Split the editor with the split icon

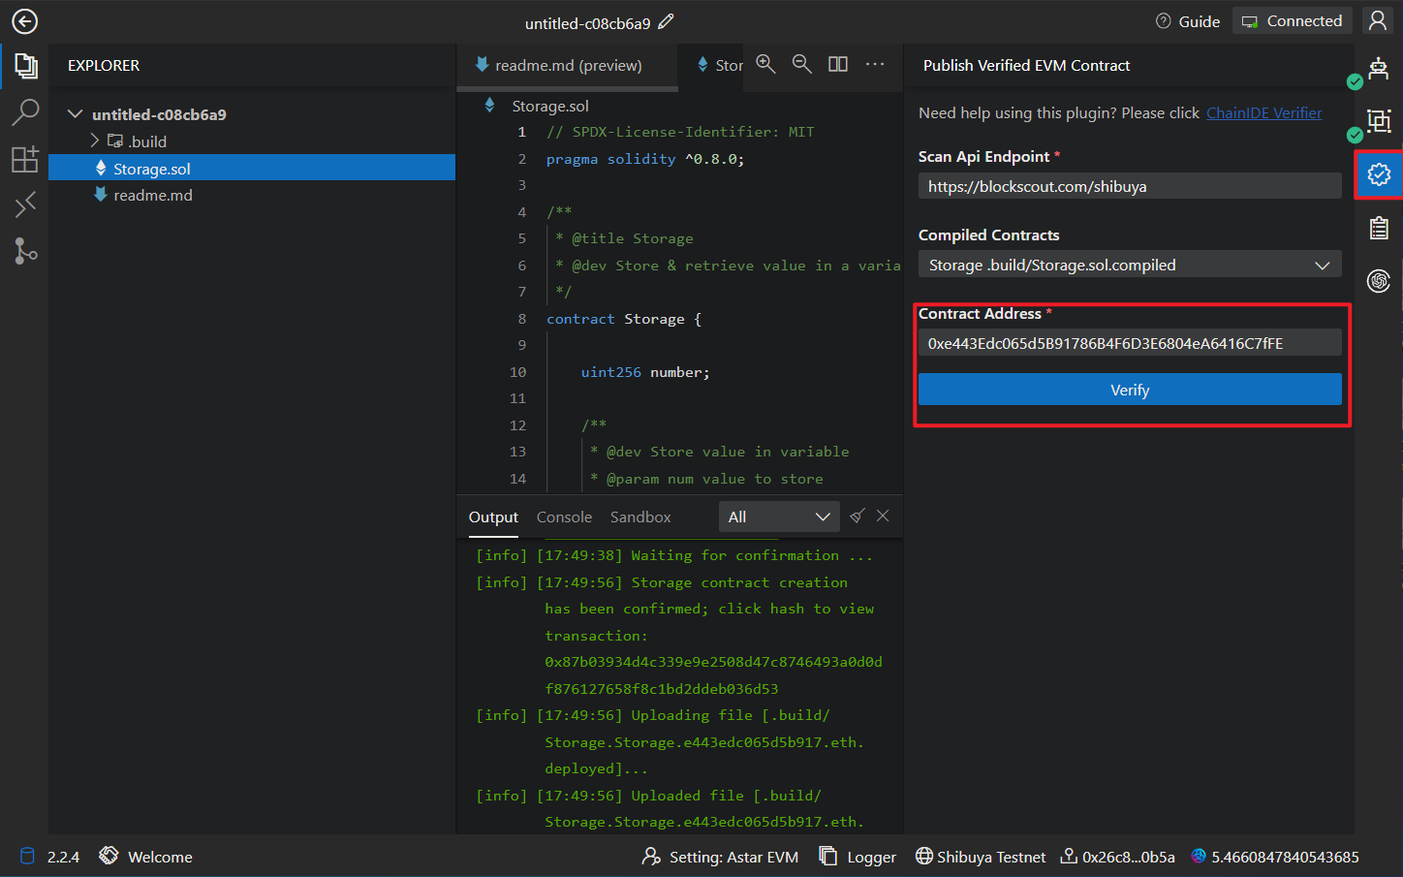tap(838, 64)
